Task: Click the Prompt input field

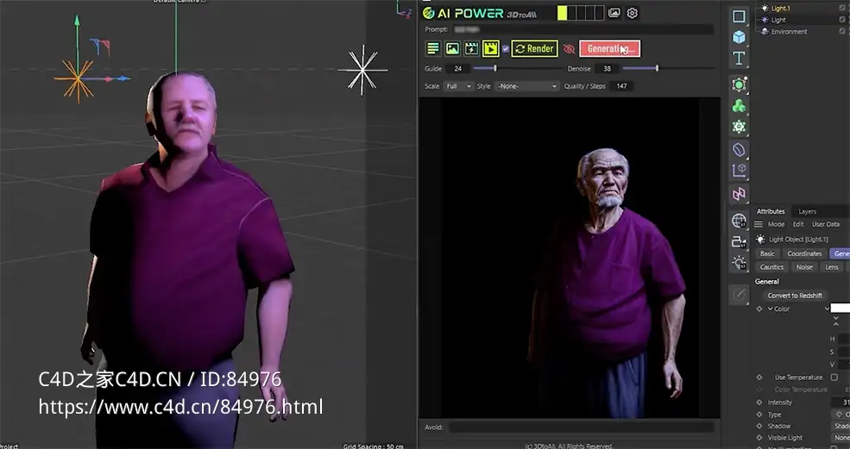Action: coord(582,29)
